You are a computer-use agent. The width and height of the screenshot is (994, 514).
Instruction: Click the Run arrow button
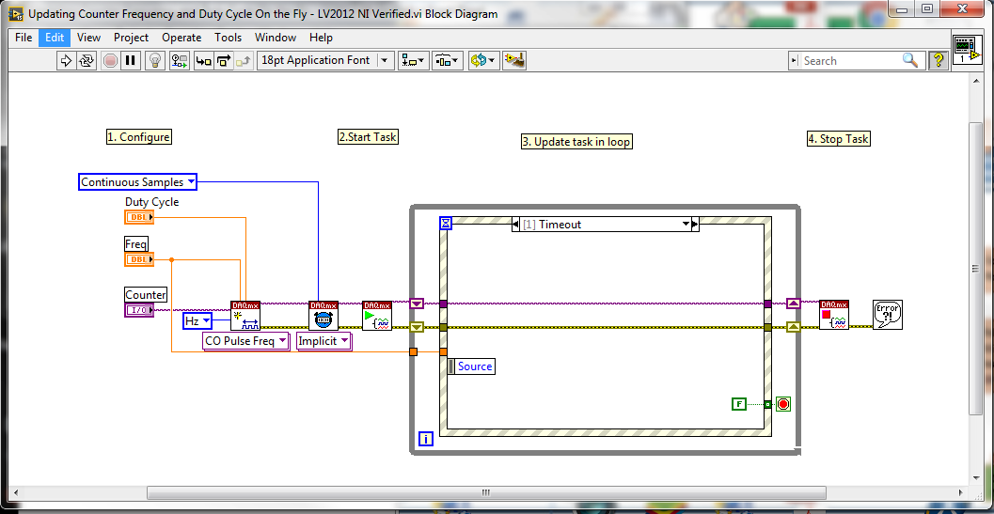[x=65, y=61]
